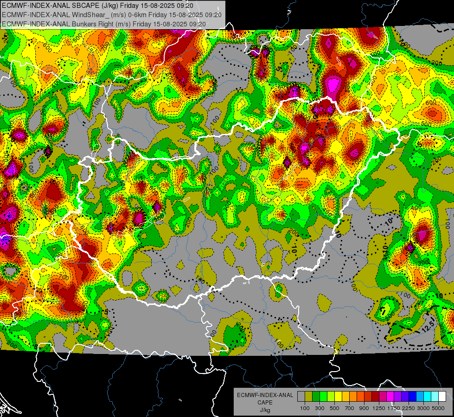Select the pale cyan legend swatch before 5000
454x417 pixels.
tap(435, 396)
